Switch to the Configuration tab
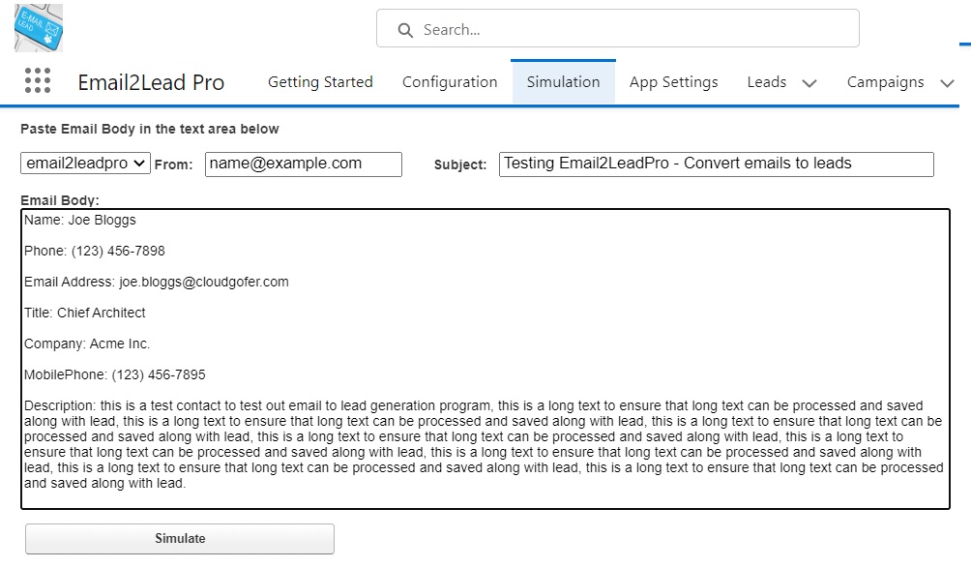 450,82
